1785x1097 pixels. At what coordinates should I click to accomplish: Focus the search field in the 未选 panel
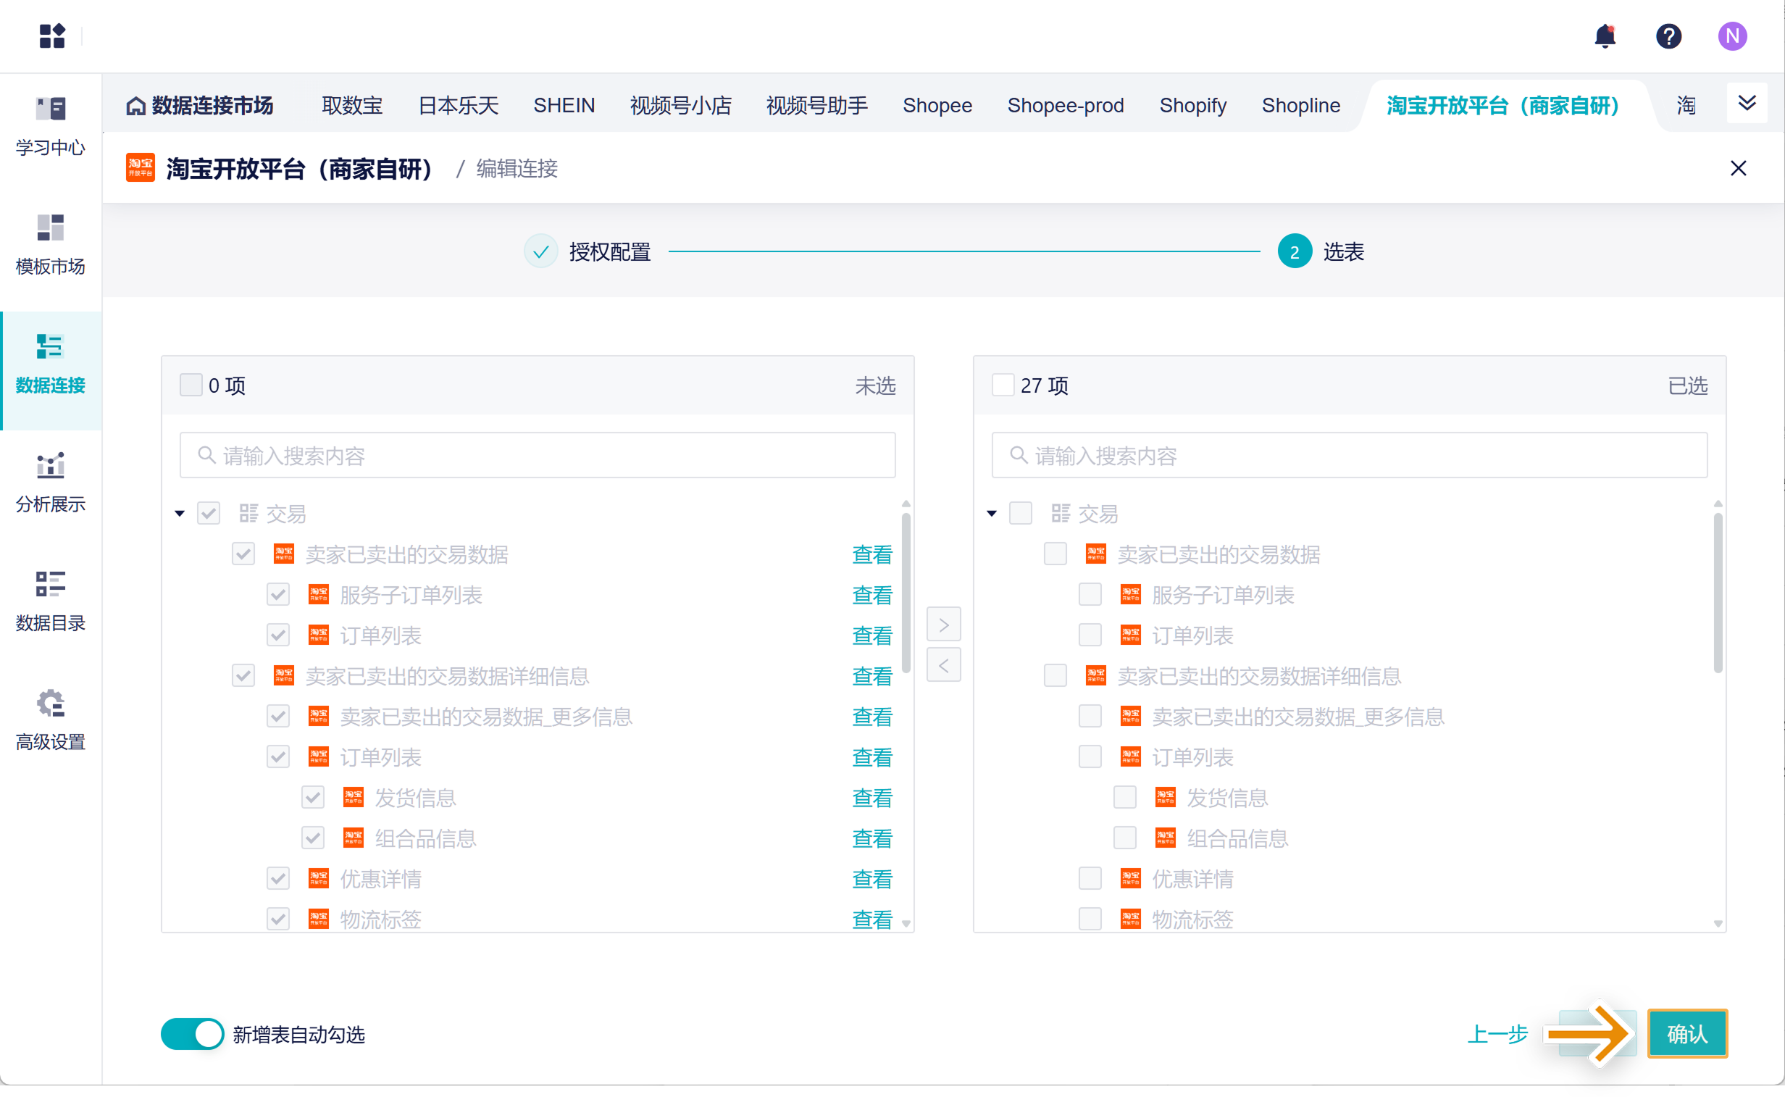[x=538, y=455]
